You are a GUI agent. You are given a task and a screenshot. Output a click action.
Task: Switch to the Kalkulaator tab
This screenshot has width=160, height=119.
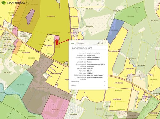tap(81, 43)
